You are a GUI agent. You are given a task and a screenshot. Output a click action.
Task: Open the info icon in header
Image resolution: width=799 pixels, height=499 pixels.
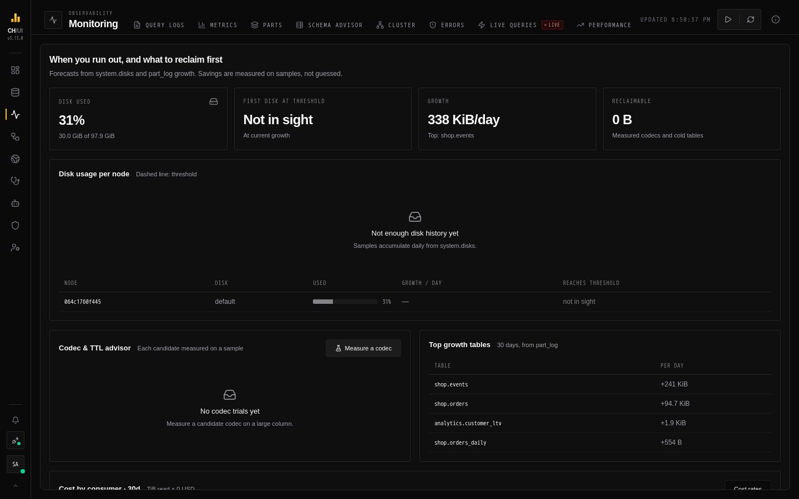point(776,19)
